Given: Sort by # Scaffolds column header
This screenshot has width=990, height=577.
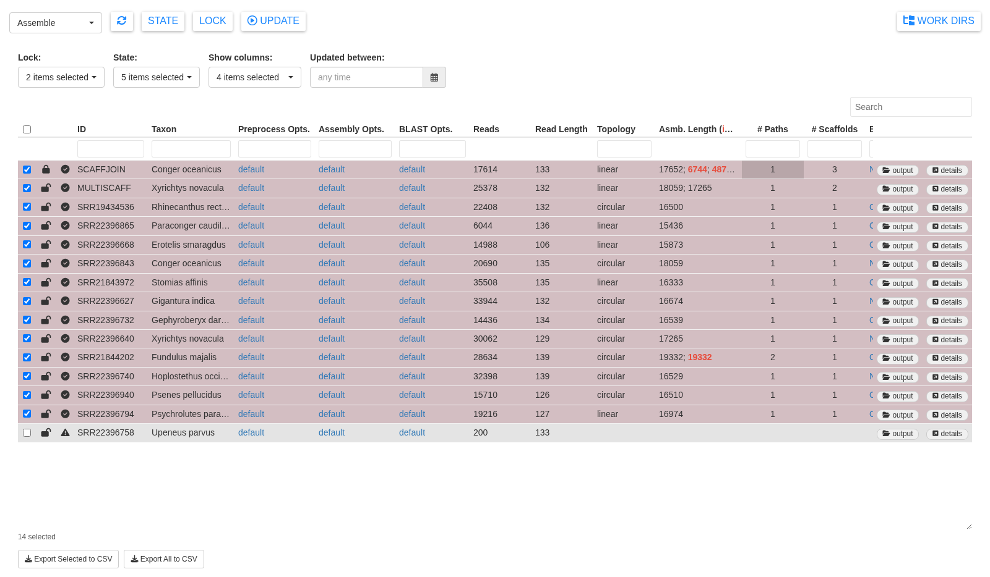Looking at the screenshot, I should tap(835, 129).
